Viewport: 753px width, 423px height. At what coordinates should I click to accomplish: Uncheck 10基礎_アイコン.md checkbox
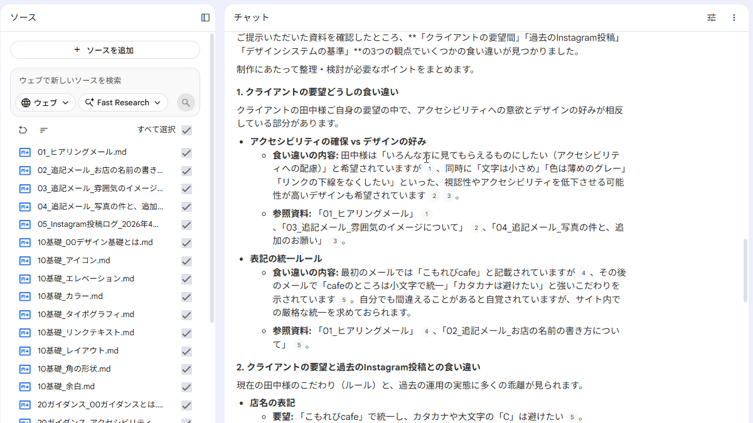click(186, 261)
